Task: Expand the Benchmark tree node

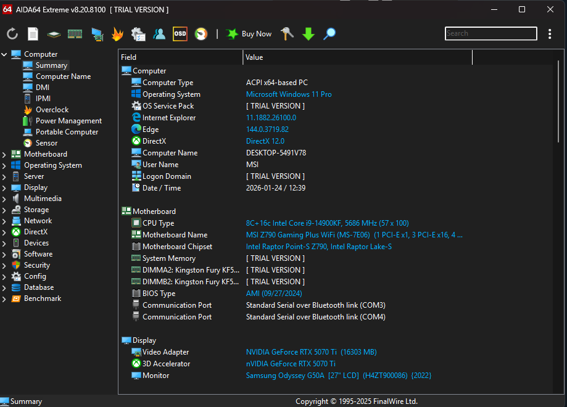Action: coord(4,298)
